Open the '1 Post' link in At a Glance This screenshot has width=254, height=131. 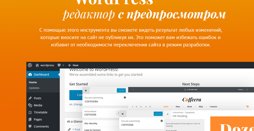tap(76, 129)
